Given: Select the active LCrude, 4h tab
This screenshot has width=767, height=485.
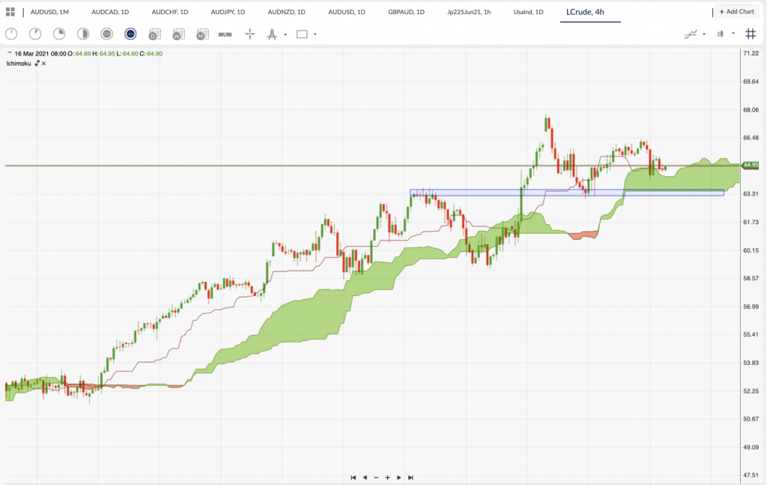Looking at the screenshot, I should tap(585, 12).
